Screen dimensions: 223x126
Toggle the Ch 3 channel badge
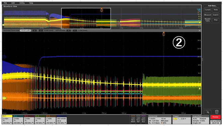[29, 120]
